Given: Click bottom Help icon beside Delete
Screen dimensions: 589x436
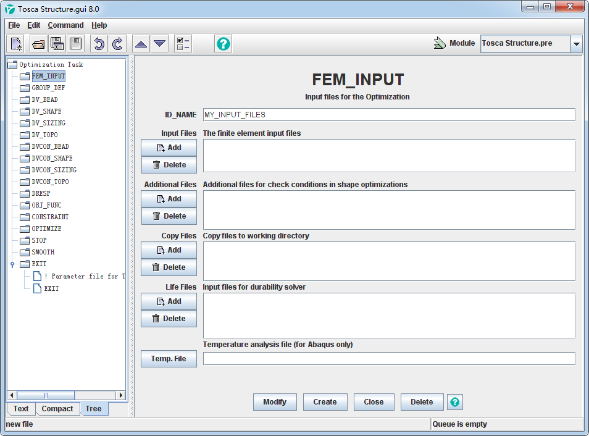Looking at the screenshot, I should [x=455, y=402].
